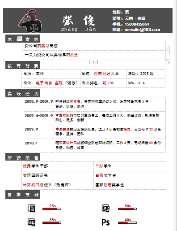
Task: Select the Word skill icon
Action: (x=31, y=208)
